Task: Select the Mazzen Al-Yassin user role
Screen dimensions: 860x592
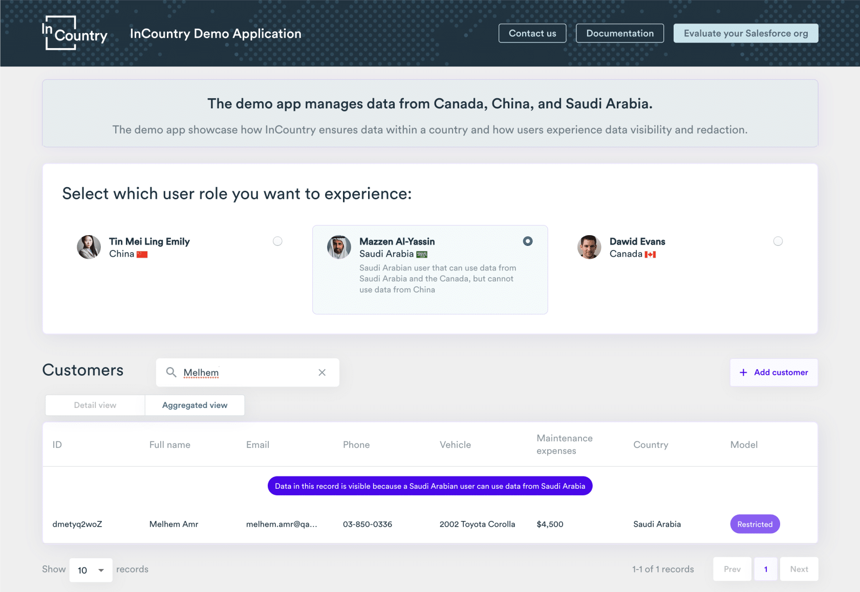Action: [528, 241]
